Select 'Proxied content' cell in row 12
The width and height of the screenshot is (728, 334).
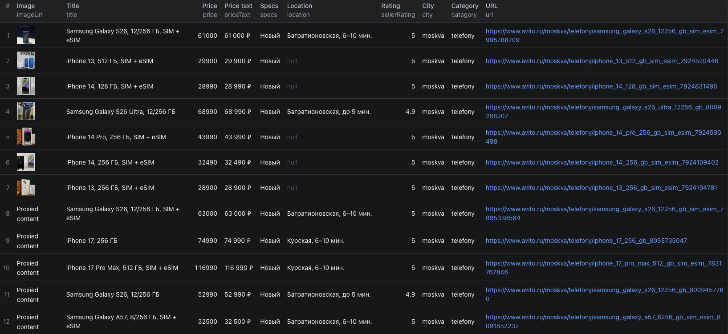28,322
